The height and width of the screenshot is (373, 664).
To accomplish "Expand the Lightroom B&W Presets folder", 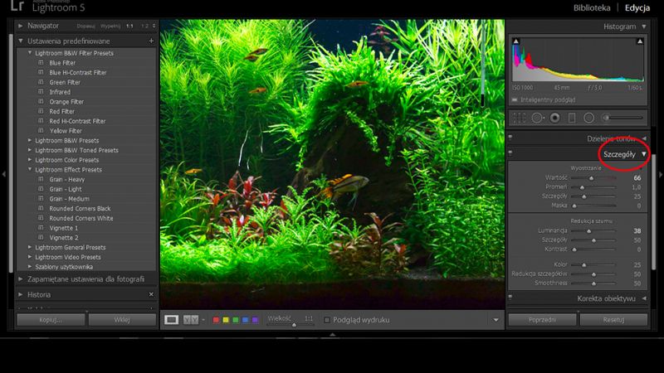I will (30, 140).
